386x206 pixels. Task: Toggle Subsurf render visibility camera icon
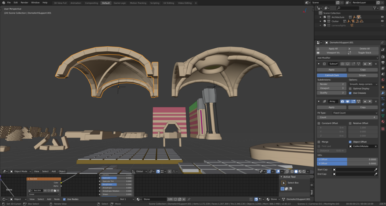point(342,64)
